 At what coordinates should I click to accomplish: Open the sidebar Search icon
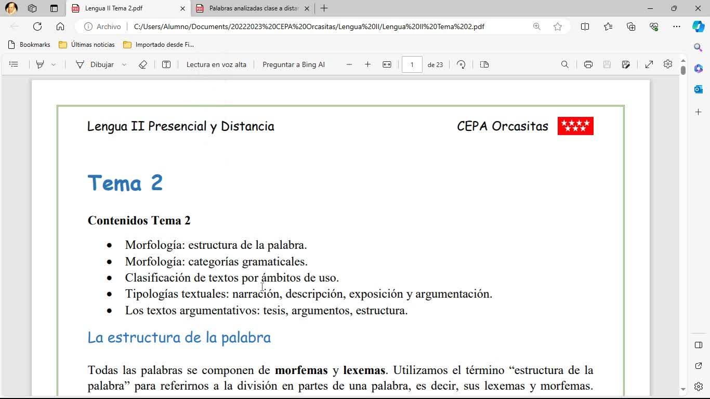click(698, 48)
